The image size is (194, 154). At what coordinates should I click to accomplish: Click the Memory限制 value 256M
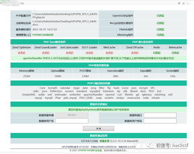click(x=27, y=76)
